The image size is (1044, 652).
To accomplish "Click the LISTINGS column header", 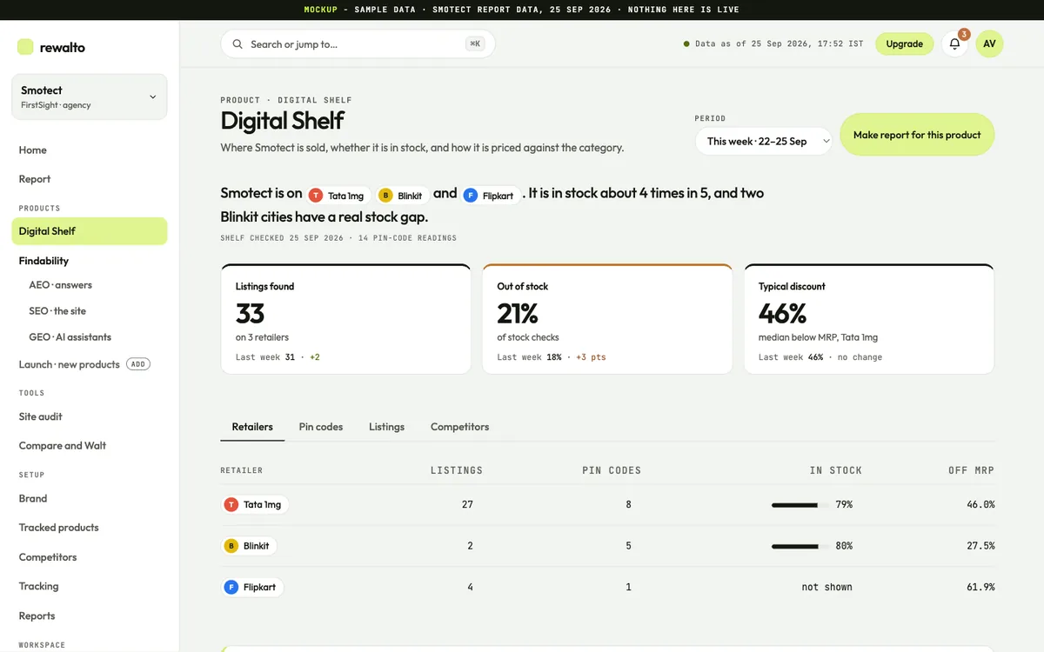I will pos(457,470).
